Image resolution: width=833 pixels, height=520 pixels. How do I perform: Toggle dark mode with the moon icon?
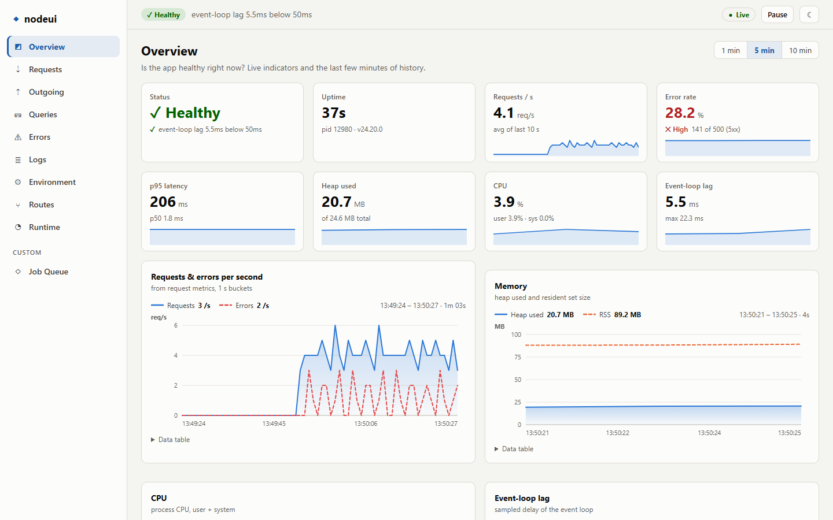pyautogui.click(x=809, y=14)
